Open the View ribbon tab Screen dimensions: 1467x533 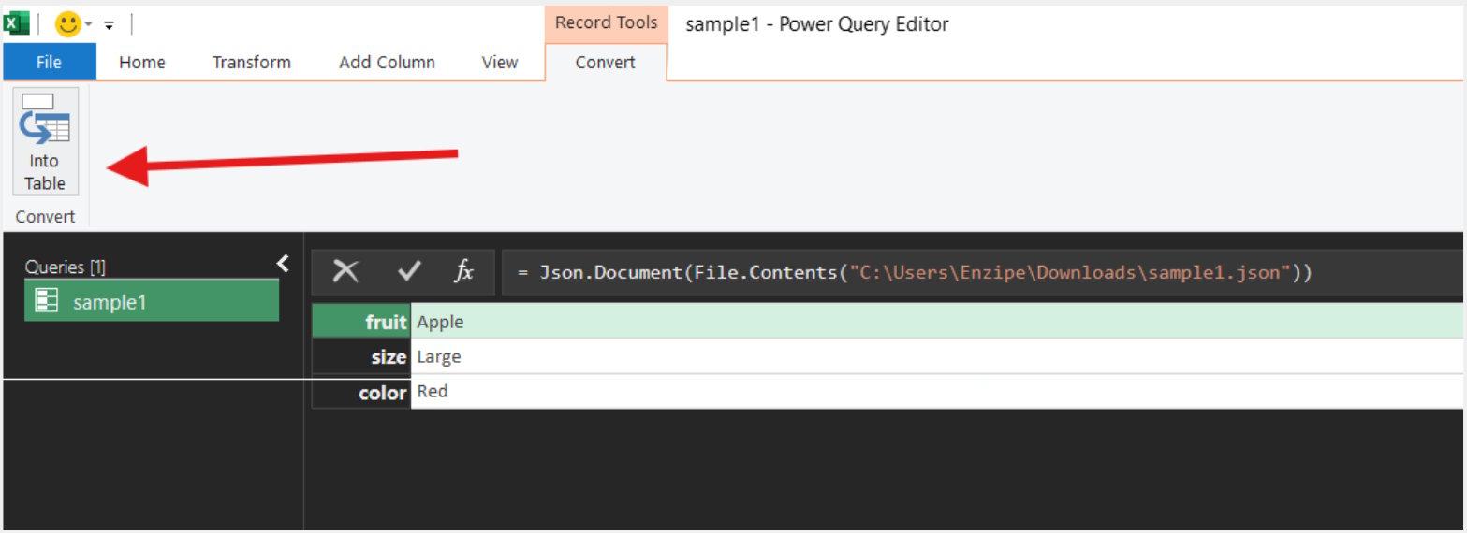point(500,62)
